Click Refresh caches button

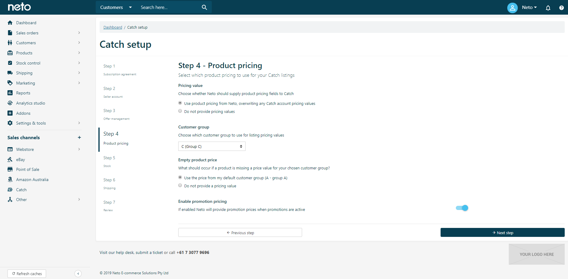pos(27,274)
